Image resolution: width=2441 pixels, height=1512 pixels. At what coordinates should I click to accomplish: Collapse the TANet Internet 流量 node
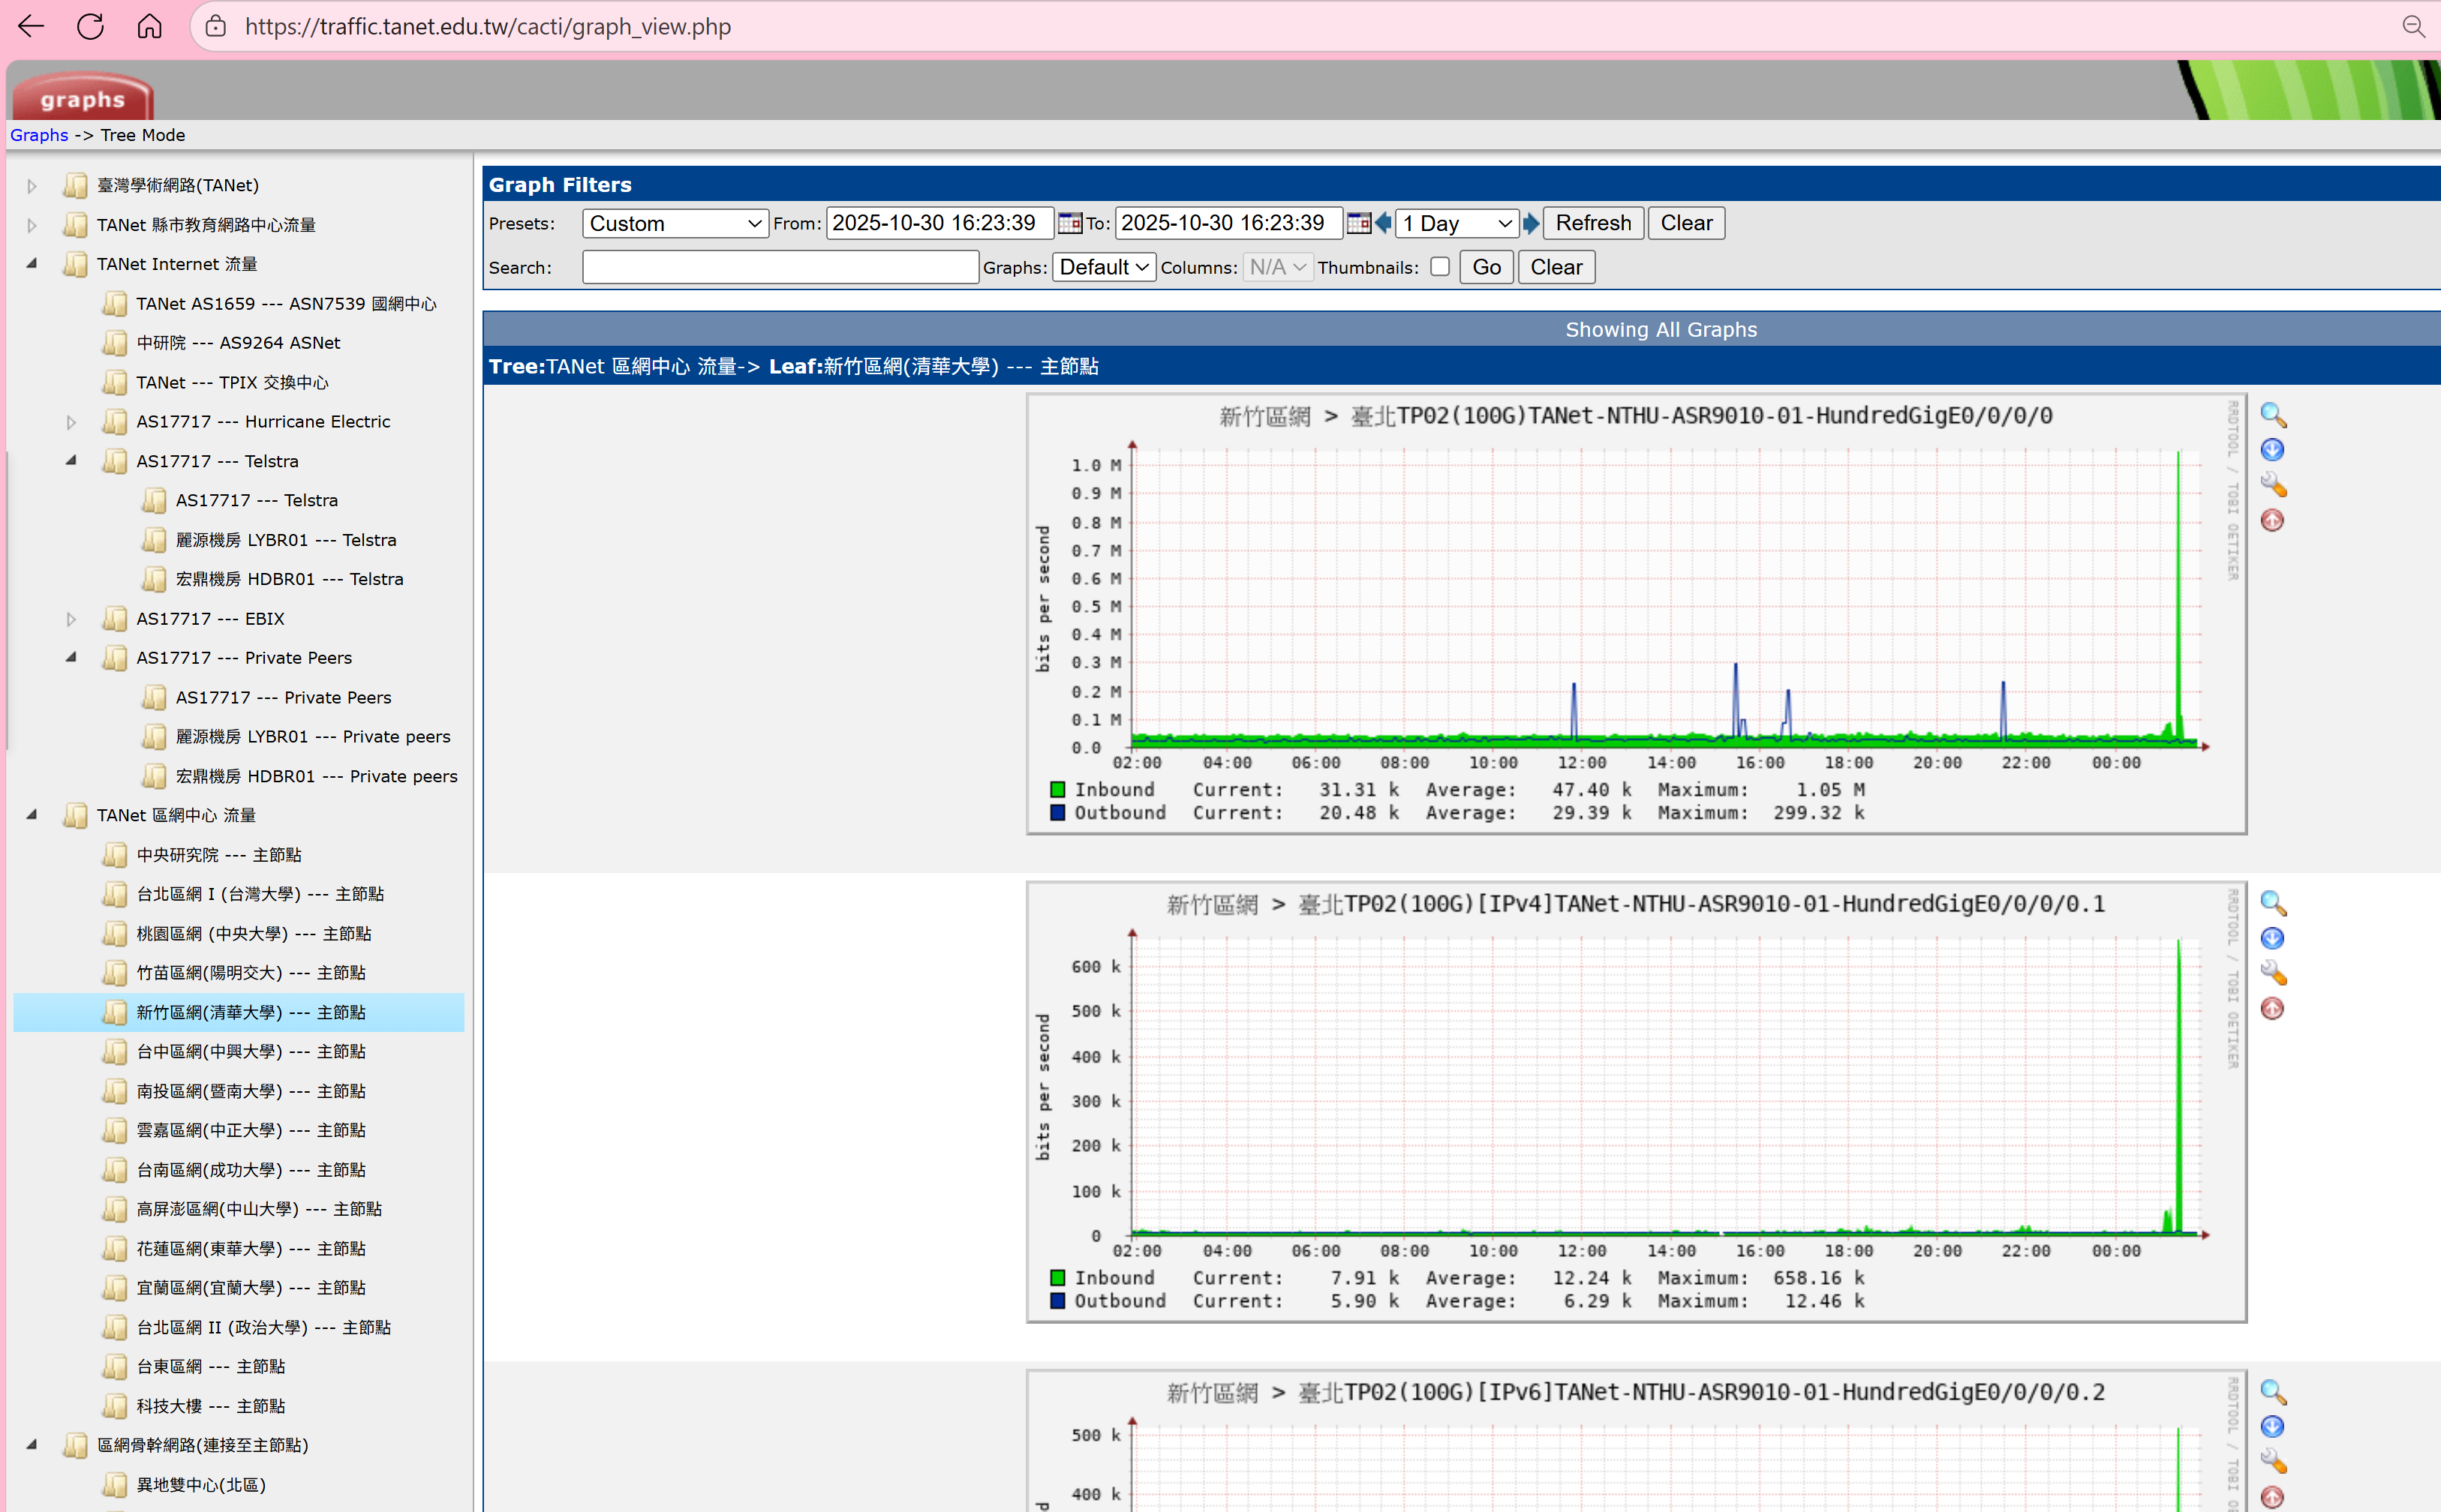tap(32, 264)
